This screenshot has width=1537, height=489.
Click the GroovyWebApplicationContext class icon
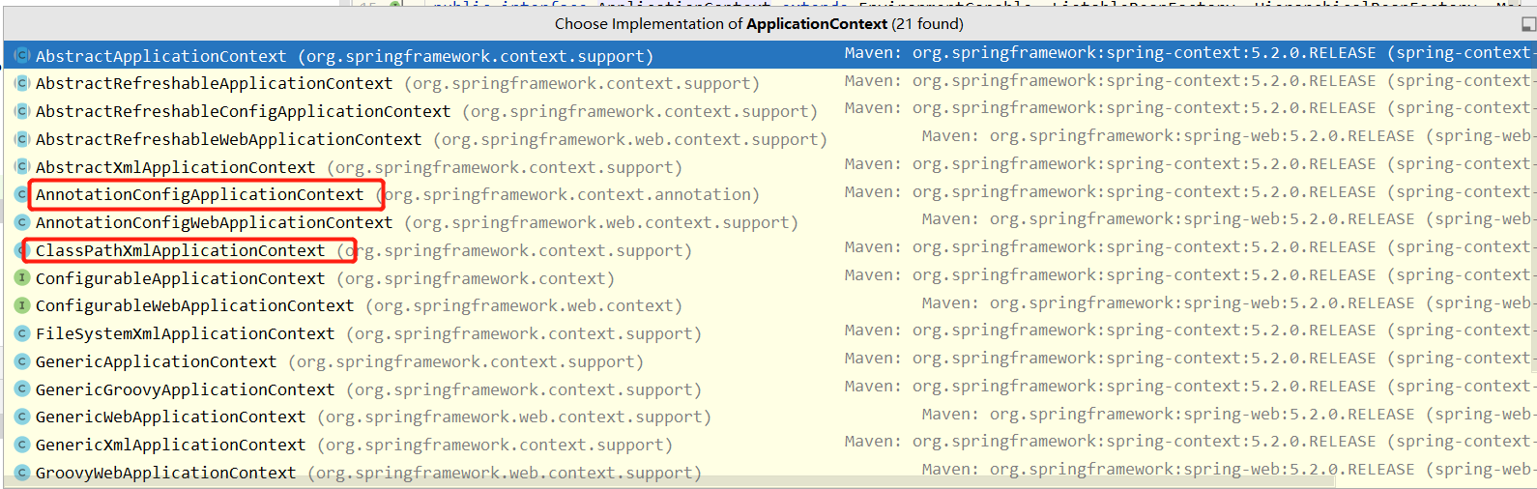(x=21, y=474)
